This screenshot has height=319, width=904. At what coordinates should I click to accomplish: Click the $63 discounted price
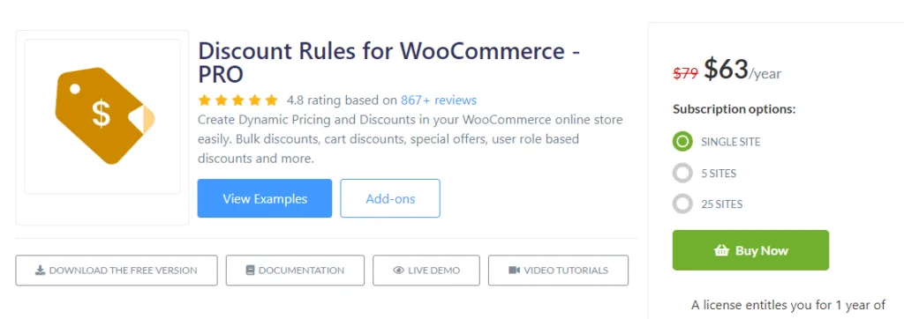[x=726, y=70]
